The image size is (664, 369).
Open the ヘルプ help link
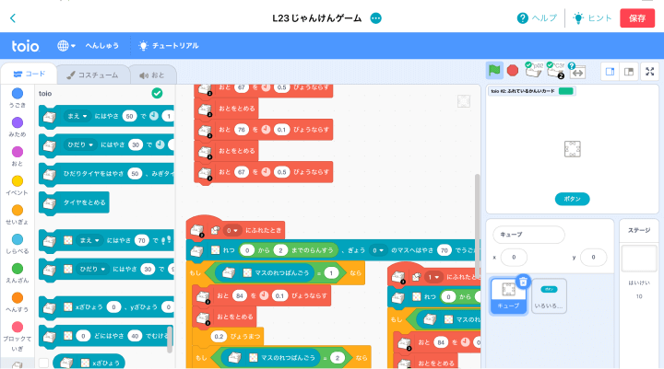click(537, 18)
